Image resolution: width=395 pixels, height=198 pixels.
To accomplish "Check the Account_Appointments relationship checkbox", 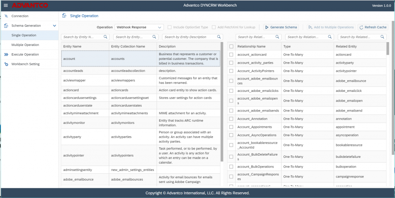I will (x=231, y=127).
